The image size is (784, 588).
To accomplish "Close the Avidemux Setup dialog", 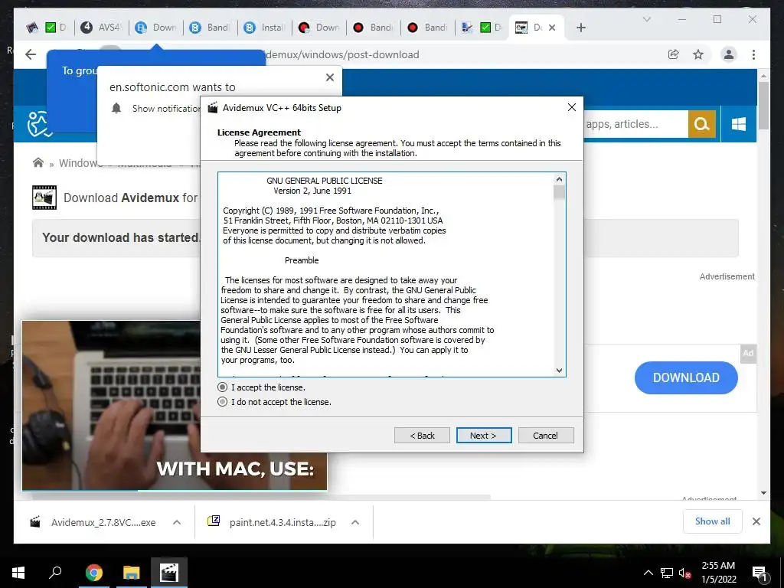I will (x=571, y=107).
